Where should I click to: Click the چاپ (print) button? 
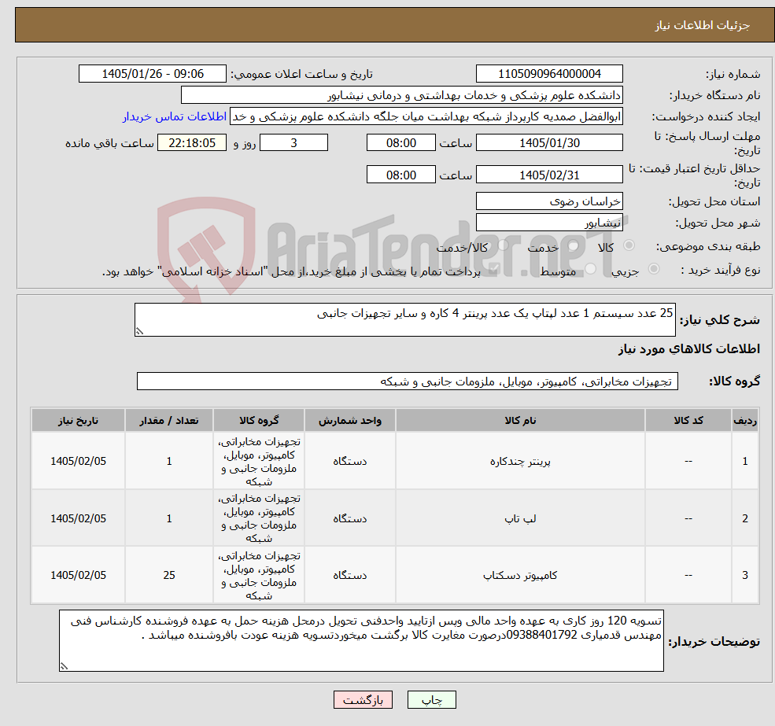click(431, 700)
